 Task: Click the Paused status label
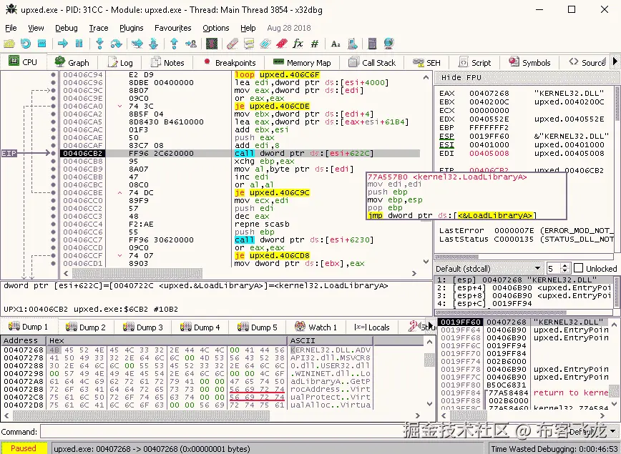tap(24, 448)
